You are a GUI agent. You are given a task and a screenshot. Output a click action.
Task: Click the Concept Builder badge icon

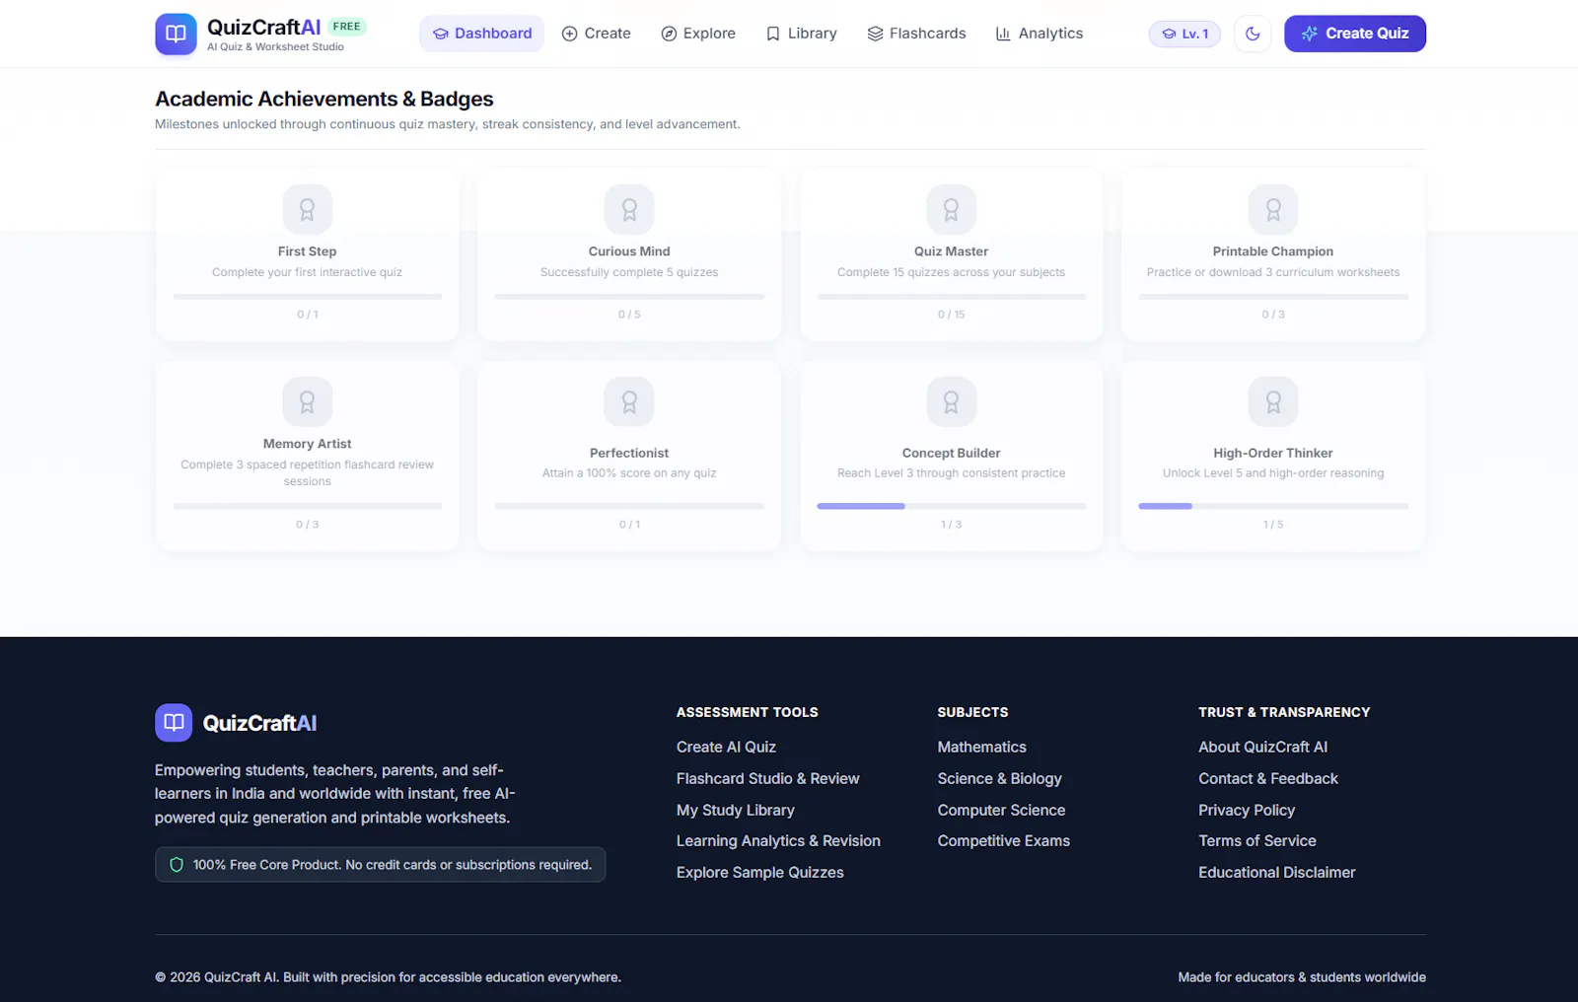tap(952, 401)
